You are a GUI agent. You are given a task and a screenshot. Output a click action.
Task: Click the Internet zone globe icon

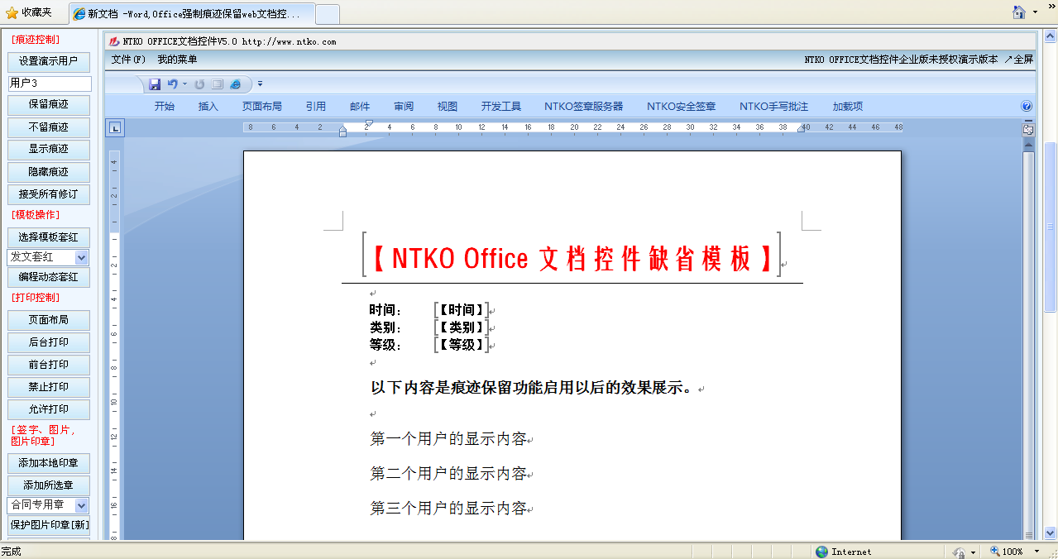coord(821,552)
